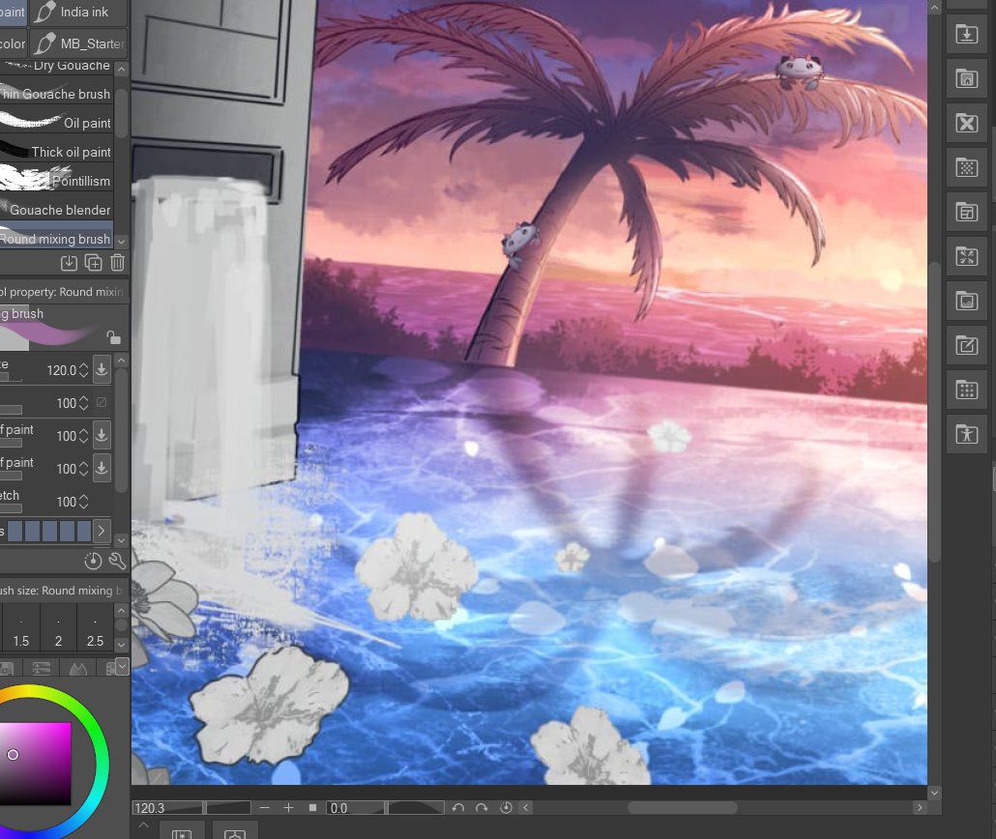The width and height of the screenshot is (996, 839).
Task: Duplicate the selected sub tool
Action: pyautogui.click(x=94, y=262)
